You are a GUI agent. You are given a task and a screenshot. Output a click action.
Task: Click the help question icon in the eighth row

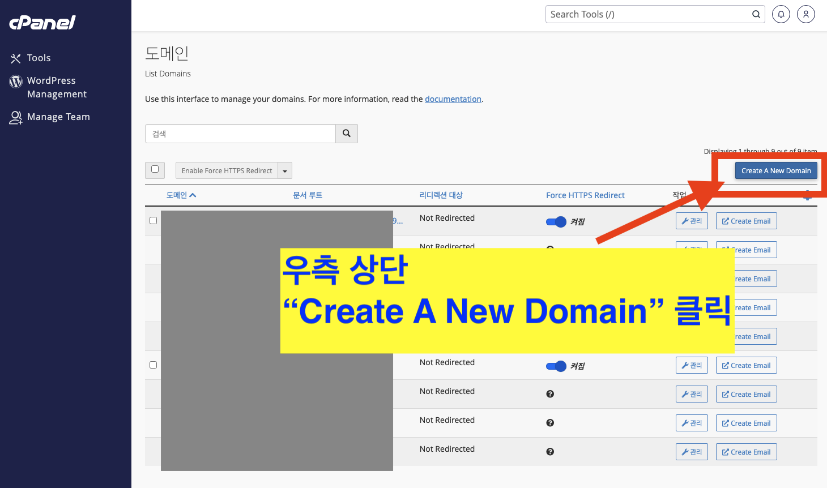pos(550,423)
